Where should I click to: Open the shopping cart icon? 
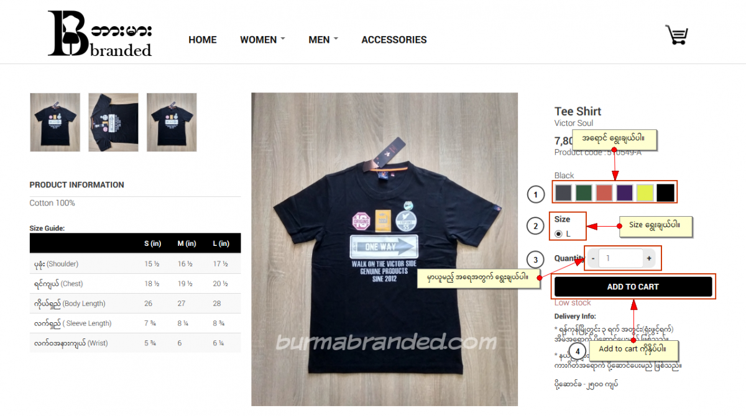pos(676,35)
